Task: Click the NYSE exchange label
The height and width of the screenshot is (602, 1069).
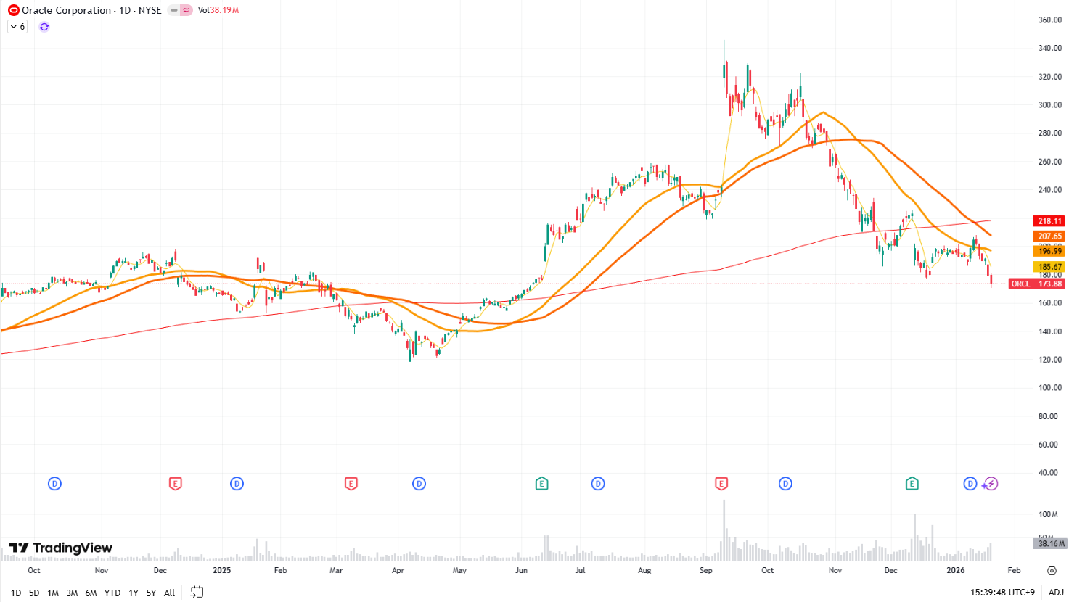Action: tap(150, 10)
